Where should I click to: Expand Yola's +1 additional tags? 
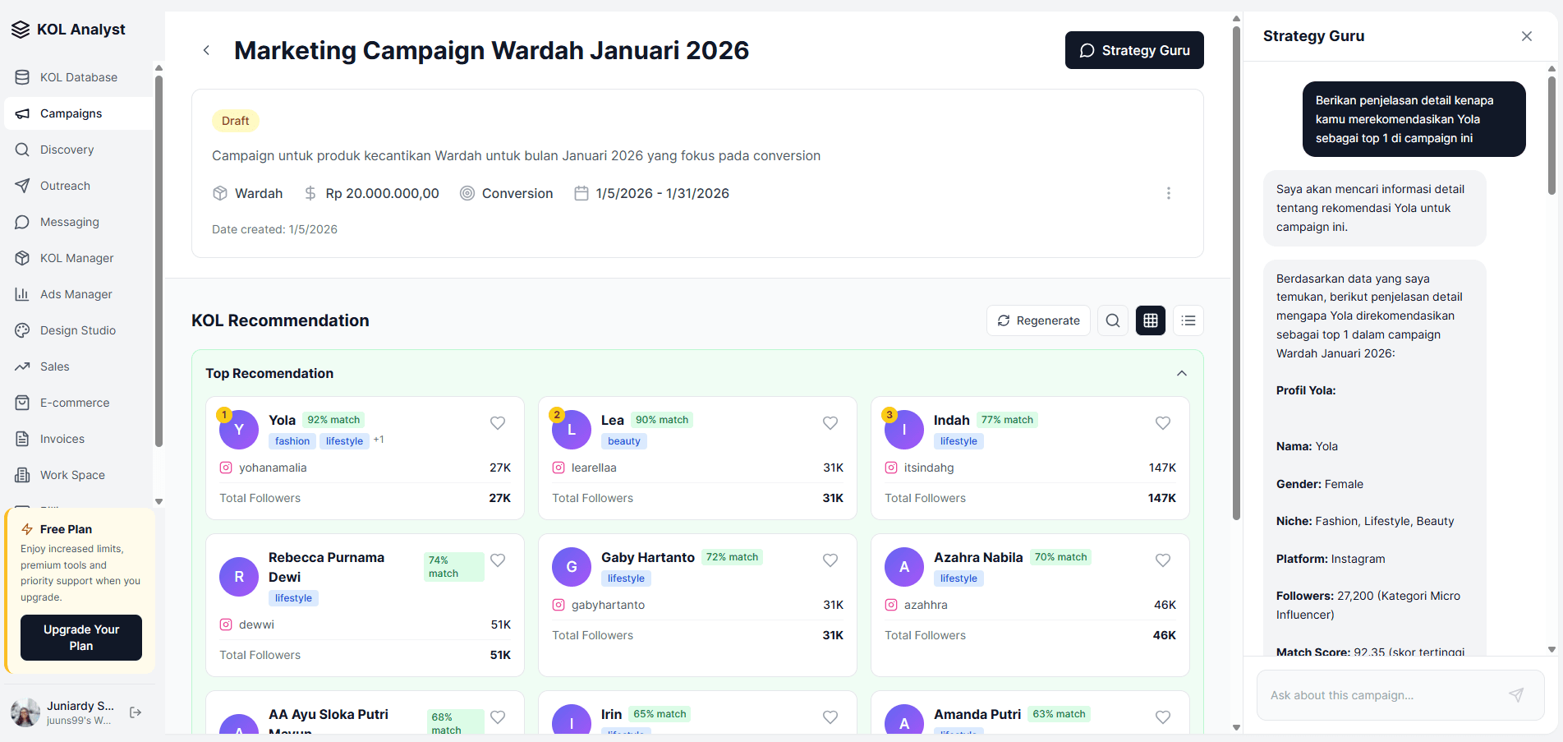tap(379, 440)
